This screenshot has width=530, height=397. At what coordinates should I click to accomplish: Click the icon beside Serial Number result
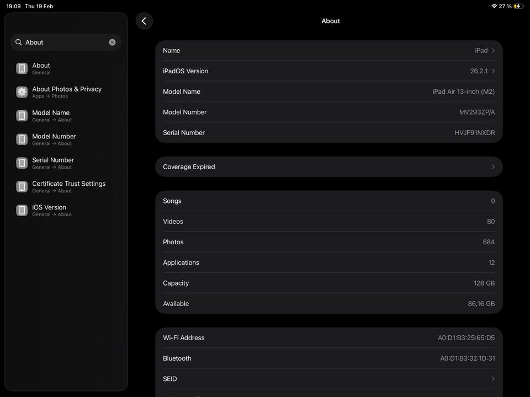coord(22,163)
